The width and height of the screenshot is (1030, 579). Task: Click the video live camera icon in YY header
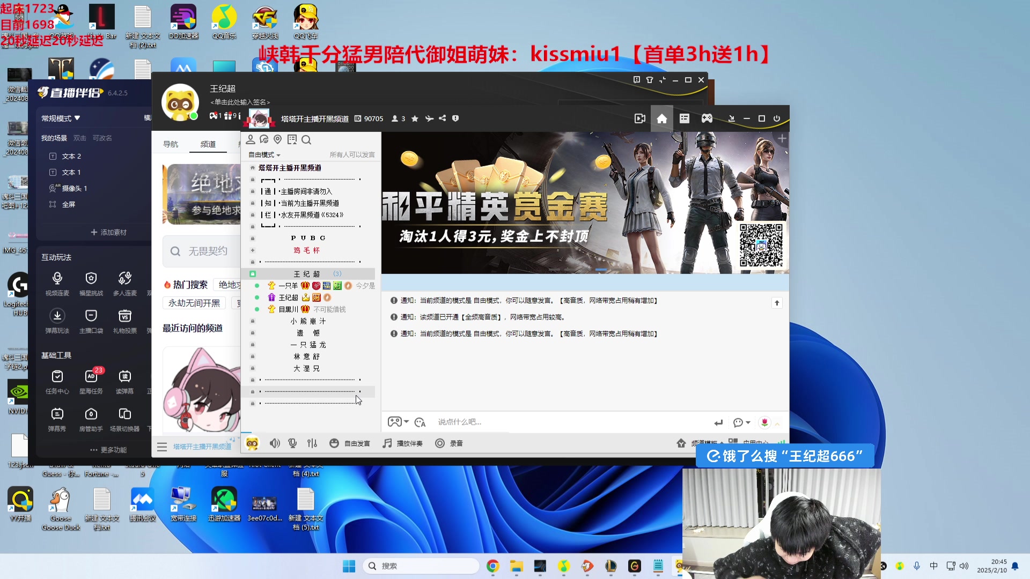(x=639, y=118)
